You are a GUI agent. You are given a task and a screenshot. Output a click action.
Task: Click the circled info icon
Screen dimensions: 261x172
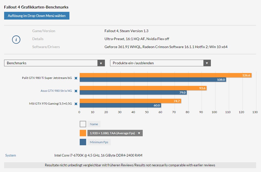[x=16, y=40]
